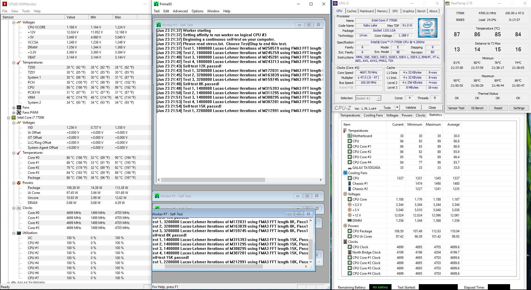Click the Clocks group icon in Statistics list

345,242
